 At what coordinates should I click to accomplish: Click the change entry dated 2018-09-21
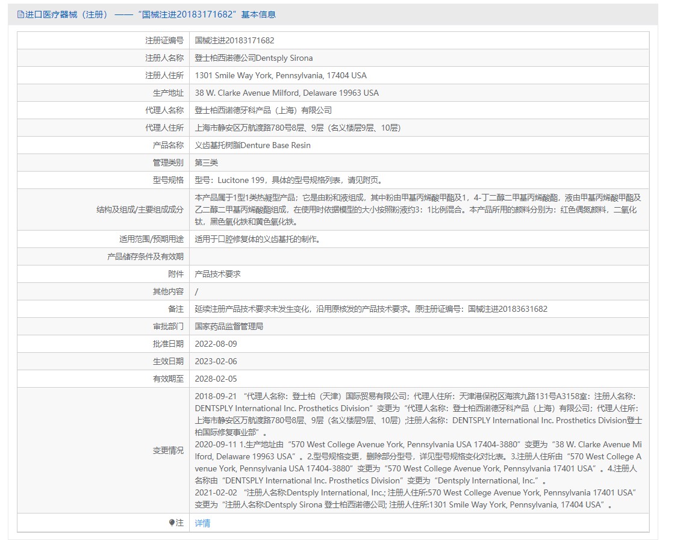click(418, 414)
